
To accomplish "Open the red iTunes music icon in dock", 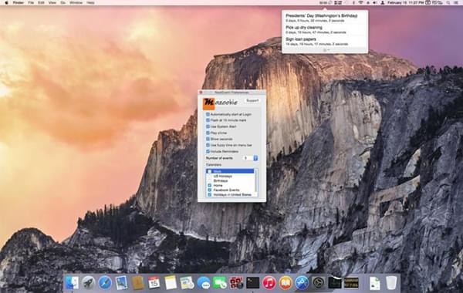I will click(269, 283).
